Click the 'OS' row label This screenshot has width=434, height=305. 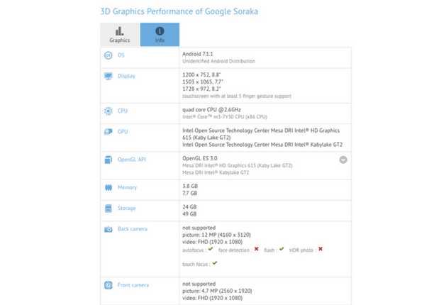pyautogui.click(x=121, y=55)
